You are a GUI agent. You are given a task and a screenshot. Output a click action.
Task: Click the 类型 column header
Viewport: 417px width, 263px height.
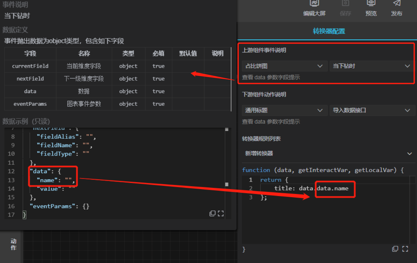pos(128,54)
